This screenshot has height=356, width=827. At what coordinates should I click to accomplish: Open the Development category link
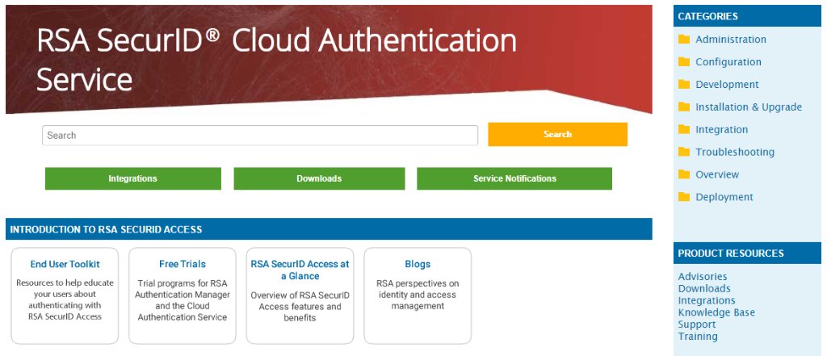[727, 85]
